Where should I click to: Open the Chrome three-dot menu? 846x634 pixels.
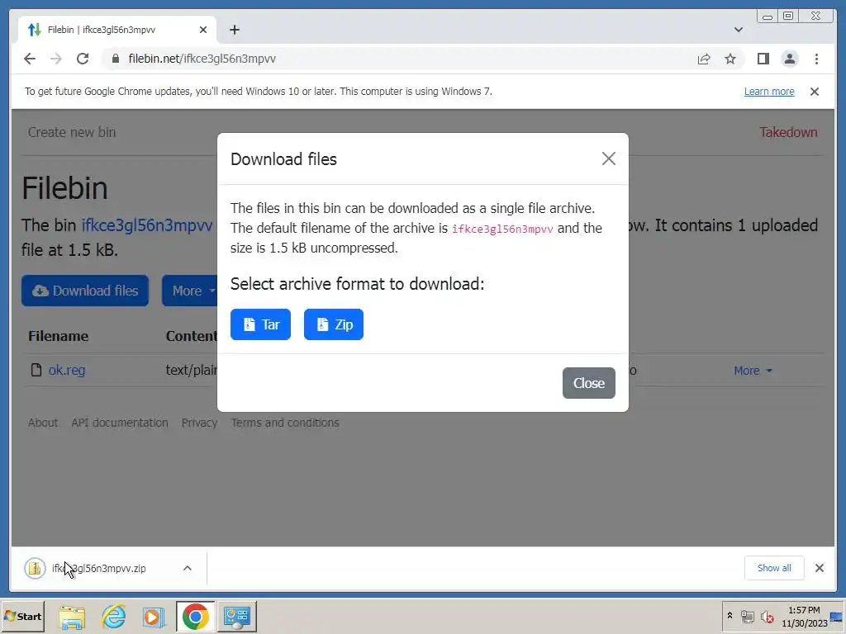[816, 59]
